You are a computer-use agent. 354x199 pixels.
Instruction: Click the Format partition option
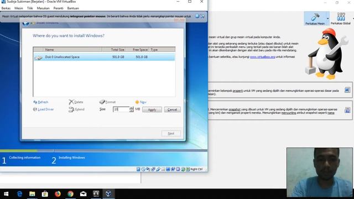(108, 102)
